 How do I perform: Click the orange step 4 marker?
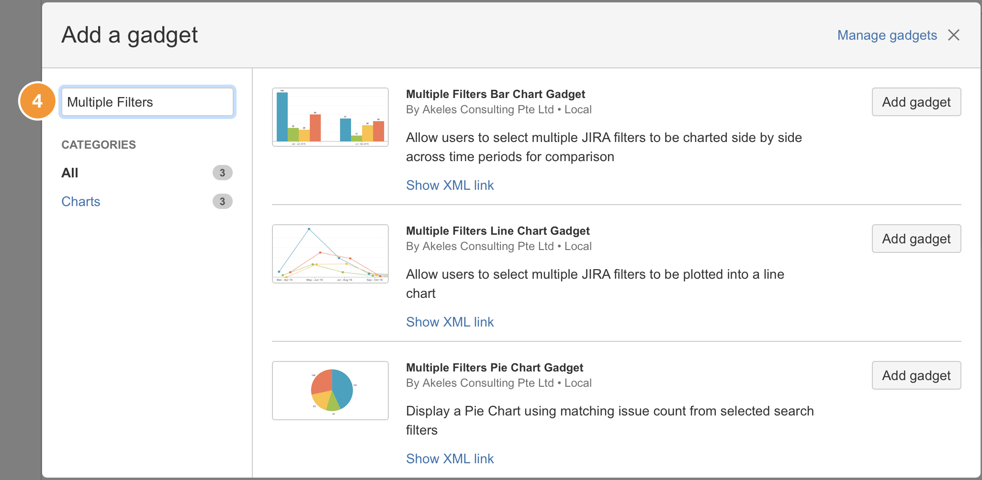(x=37, y=101)
